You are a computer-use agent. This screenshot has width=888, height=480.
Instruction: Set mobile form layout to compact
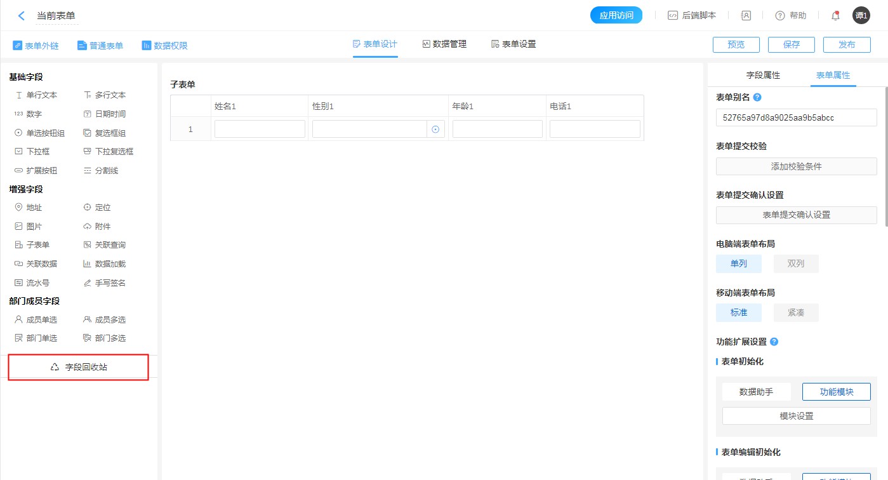pos(795,312)
